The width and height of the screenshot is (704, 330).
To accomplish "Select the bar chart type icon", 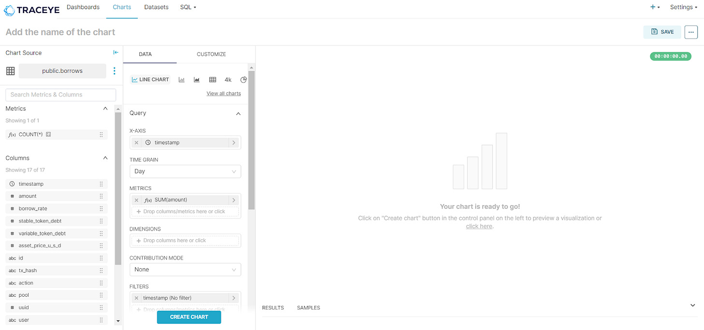I will [182, 80].
